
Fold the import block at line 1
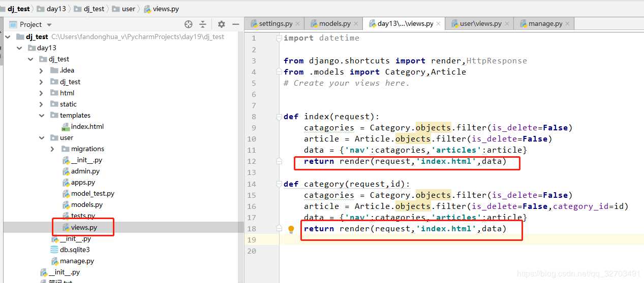(x=279, y=38)
